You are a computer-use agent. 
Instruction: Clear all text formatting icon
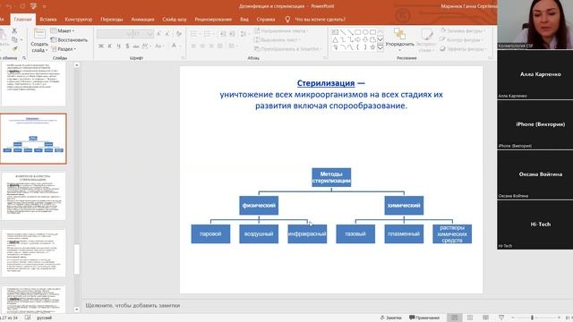pyautogui.click(x=179, y=34)
